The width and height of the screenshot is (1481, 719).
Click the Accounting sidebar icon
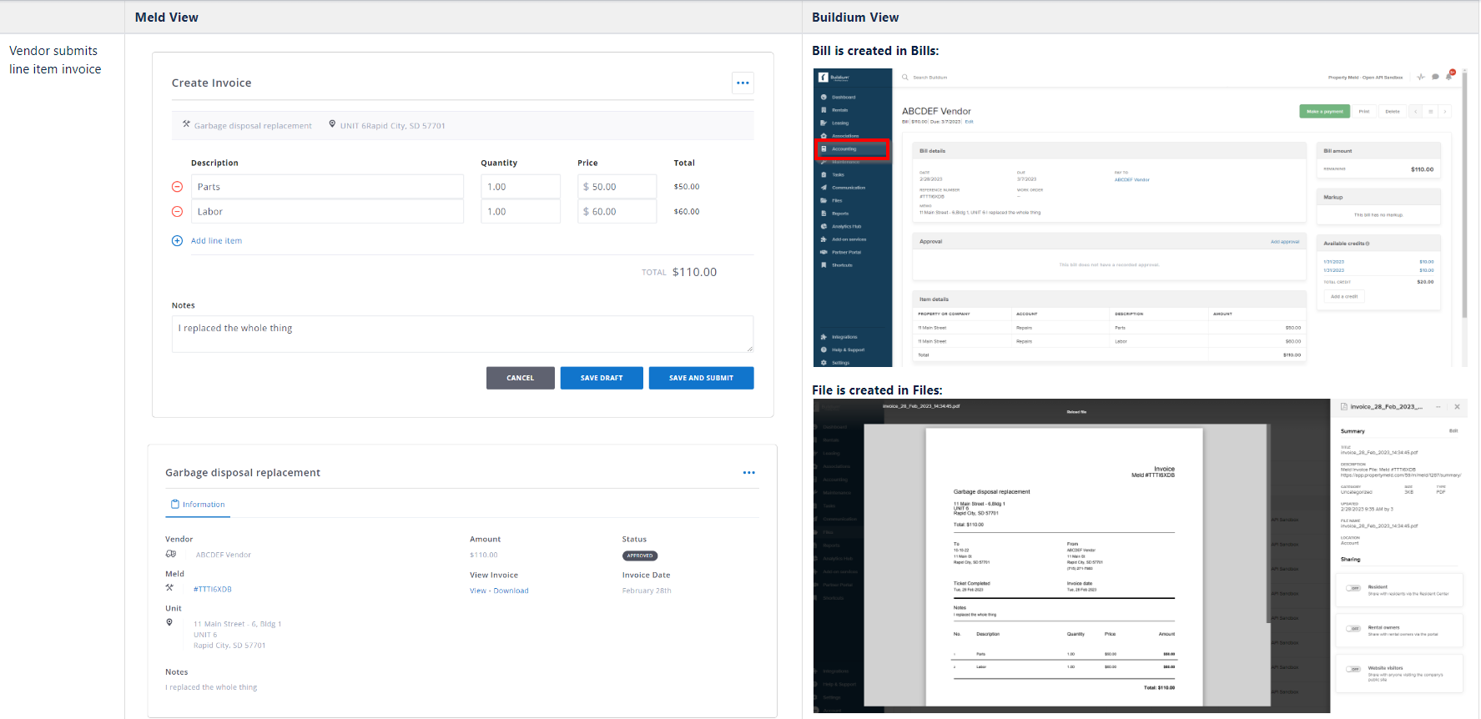pyautogui.click(x=824, y=149)
